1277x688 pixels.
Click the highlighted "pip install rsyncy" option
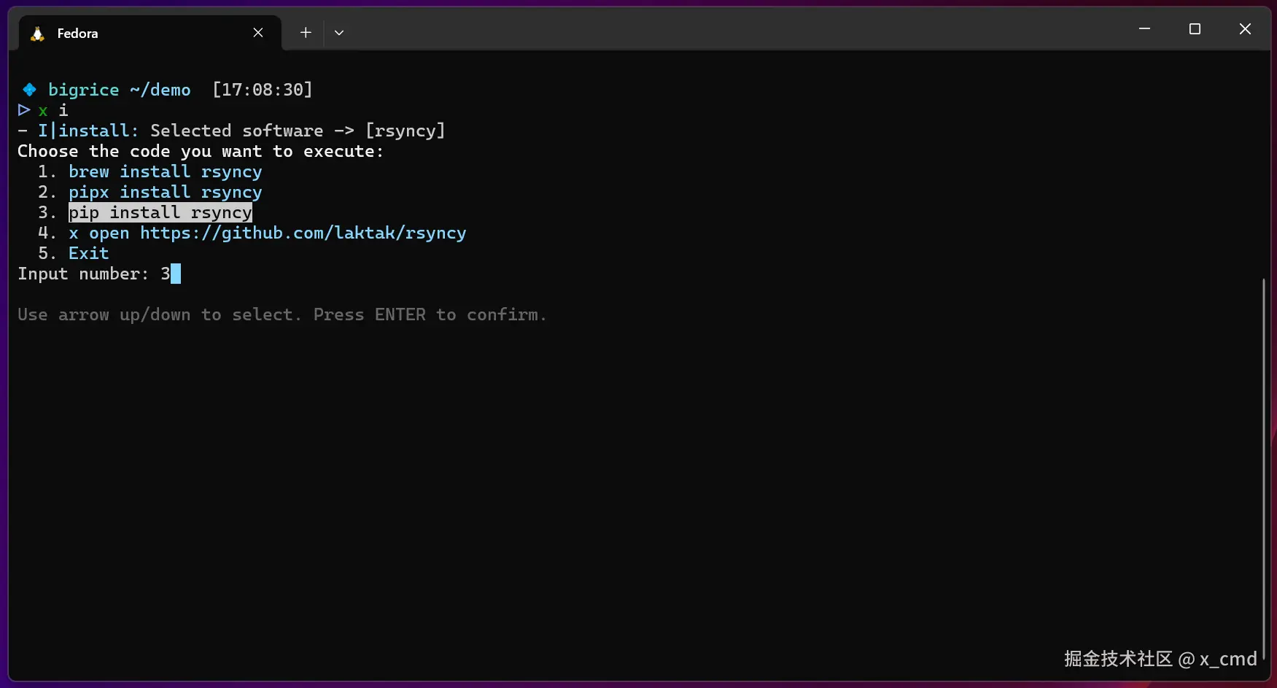(160, 212)
